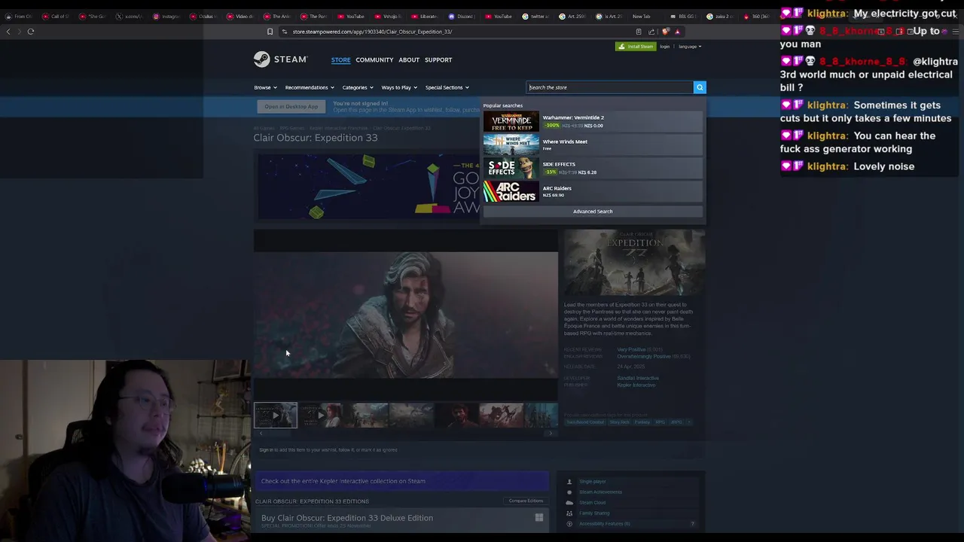
Task: Toggle reader mode icon in address bar
Action: click(x=639, y=32)
